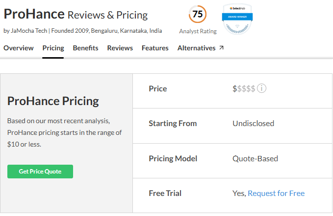
Task: Click the pricing analysis description paragraph
Action: 65,132
